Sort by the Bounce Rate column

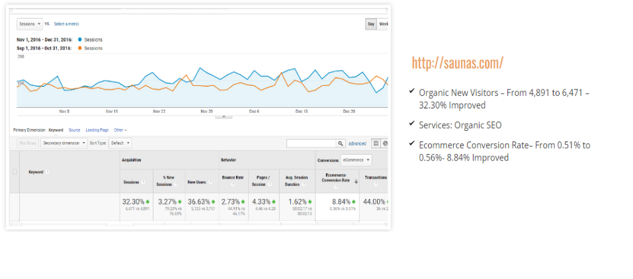tap(232, 177)
